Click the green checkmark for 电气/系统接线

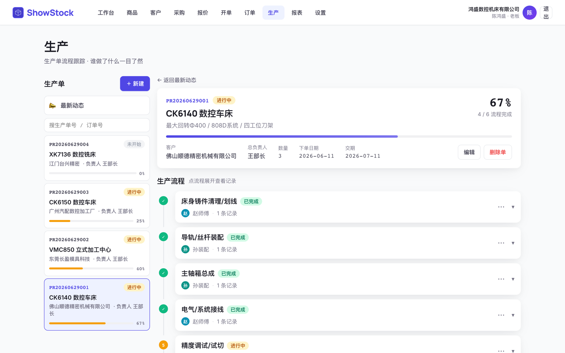tap(163, 309)
